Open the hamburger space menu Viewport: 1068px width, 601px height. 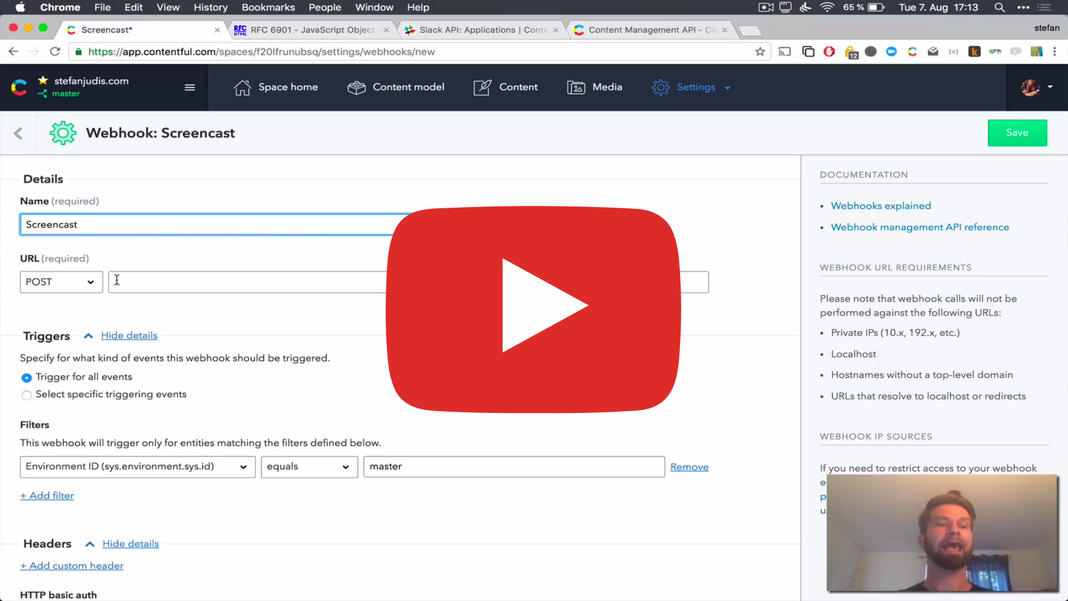190,87
